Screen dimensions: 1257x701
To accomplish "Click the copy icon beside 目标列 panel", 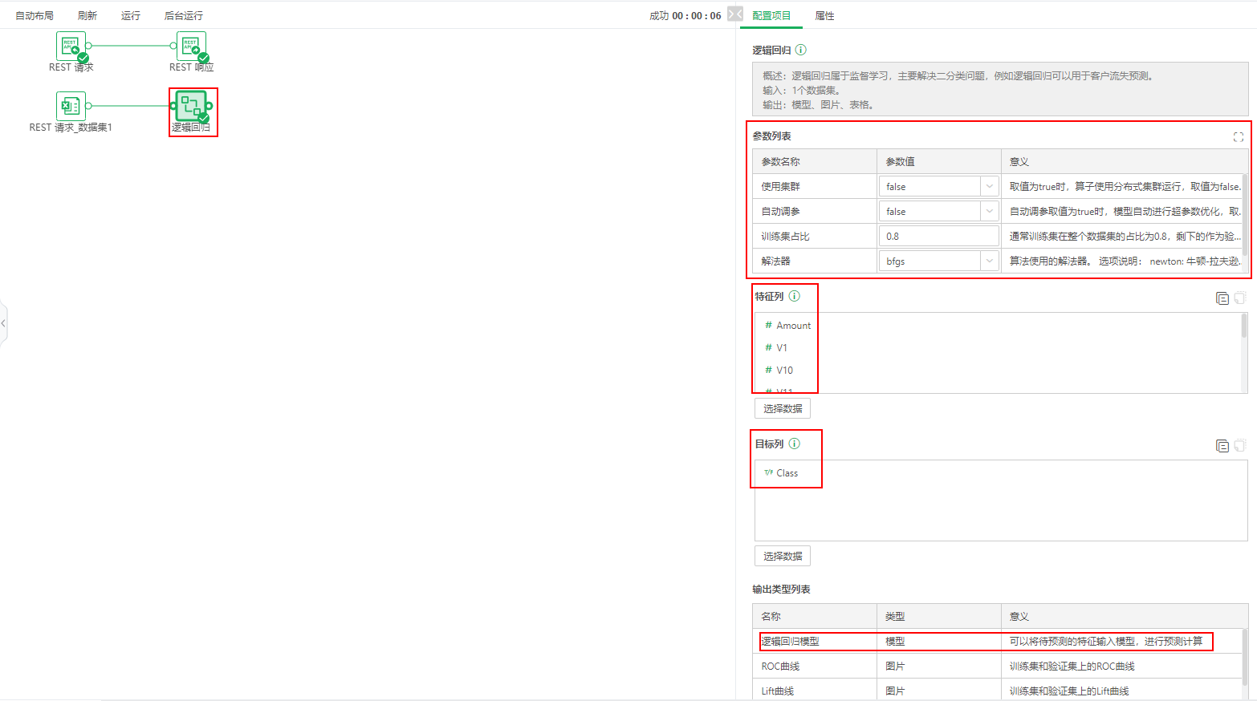I will [x=1222, y=445].
